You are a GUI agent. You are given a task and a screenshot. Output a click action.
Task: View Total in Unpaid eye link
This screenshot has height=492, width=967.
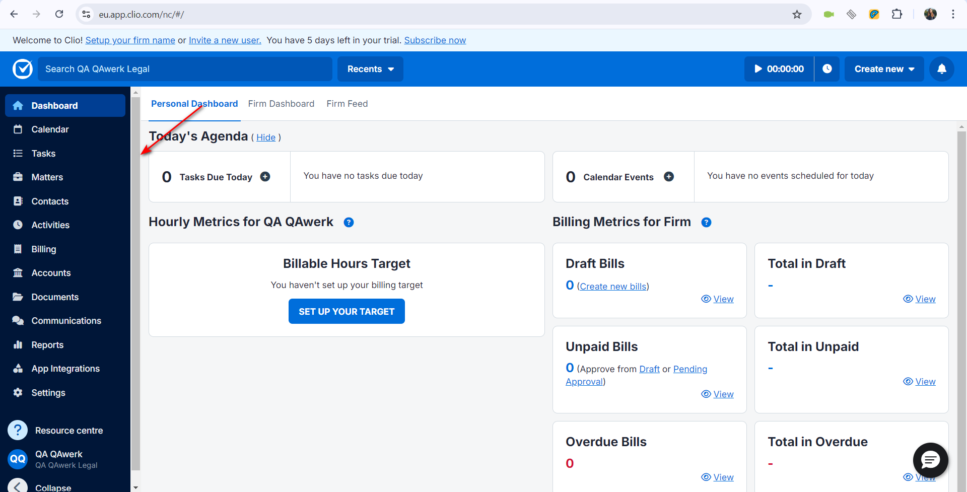[920, 382]
